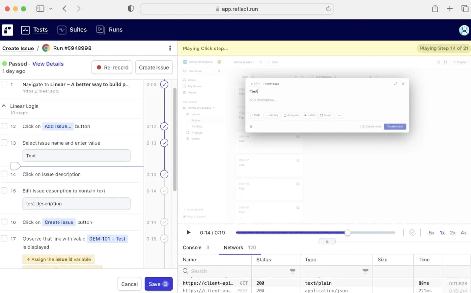The height and width of the screenshot is (293, 471).
Task: Open the Tests page
Action: pyautogui.click(x=40, y=30)
